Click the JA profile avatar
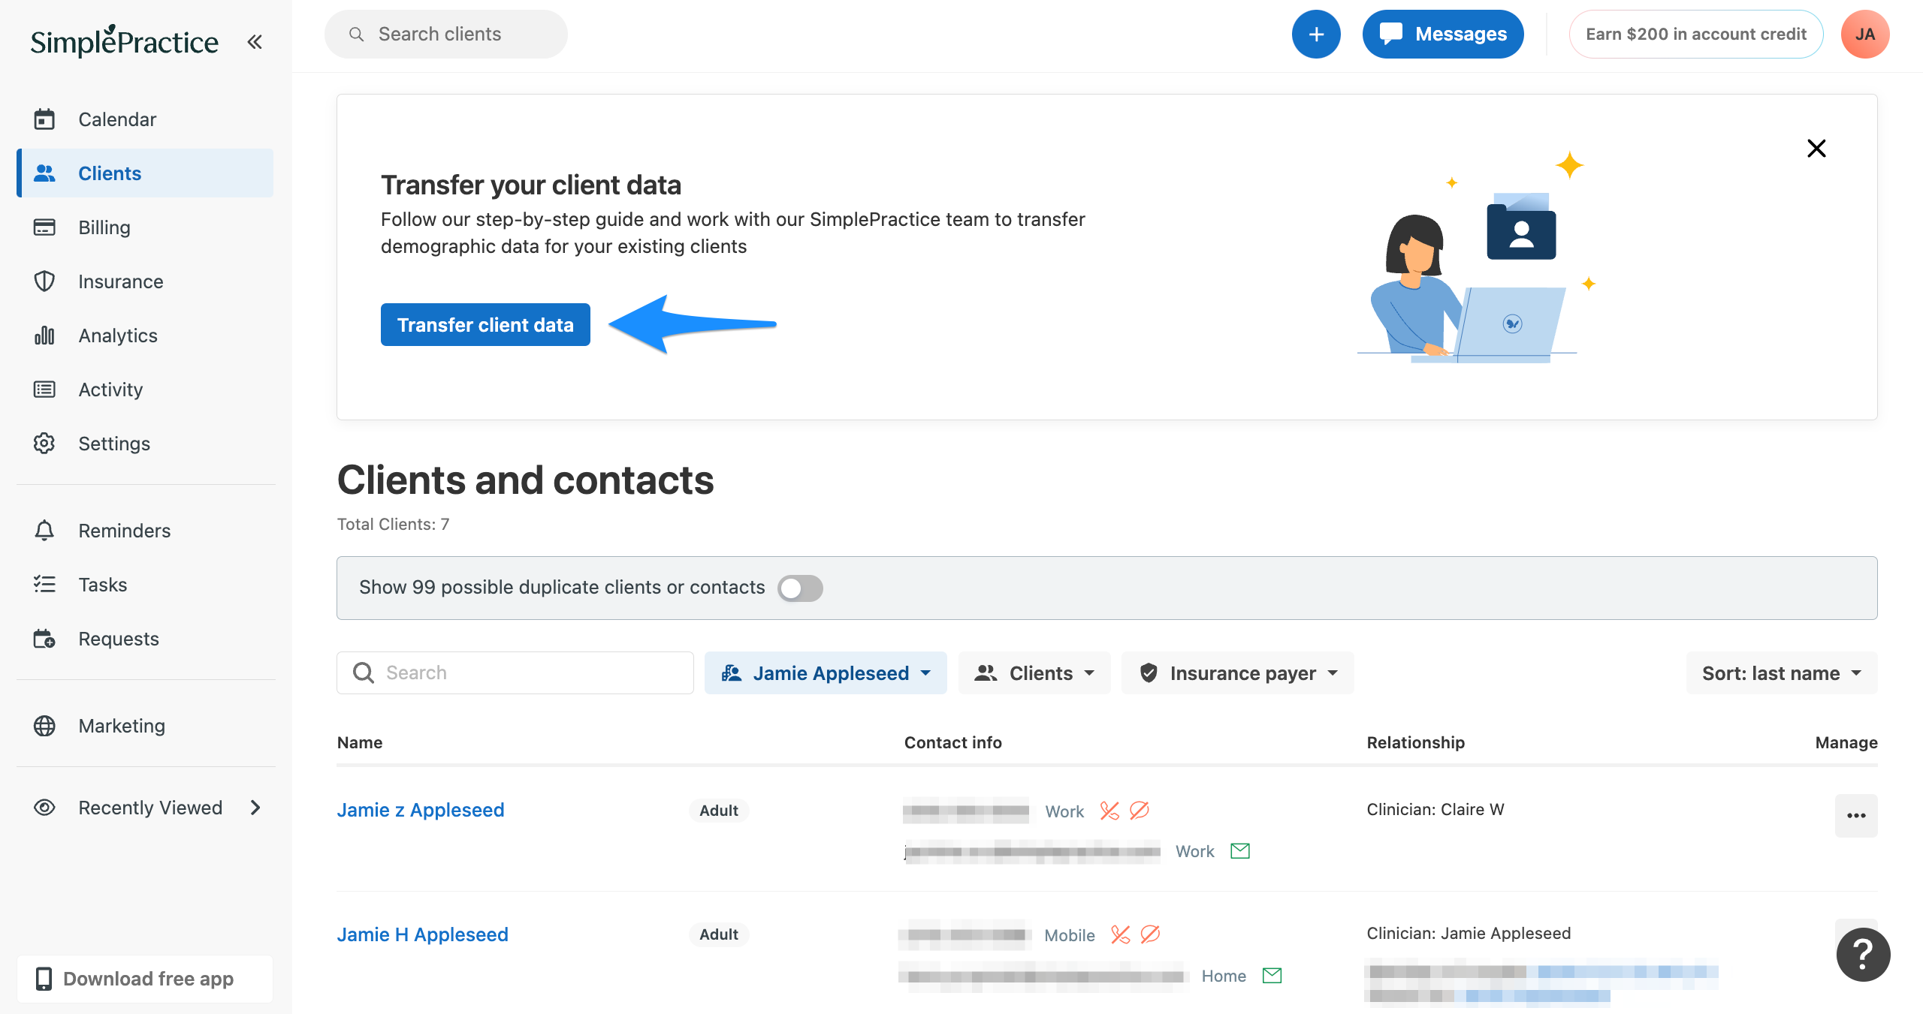The image size is (1923, 1014). coord(1866,34)
